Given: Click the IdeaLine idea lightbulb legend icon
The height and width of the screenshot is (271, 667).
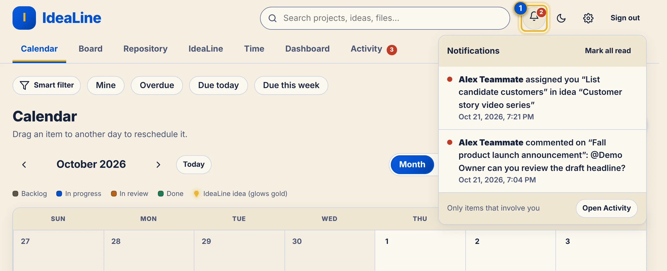Looking at the screenshot, I should [x=196, y=194].
